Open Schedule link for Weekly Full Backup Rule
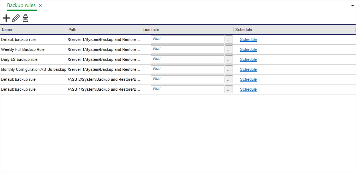 [248, 49]
